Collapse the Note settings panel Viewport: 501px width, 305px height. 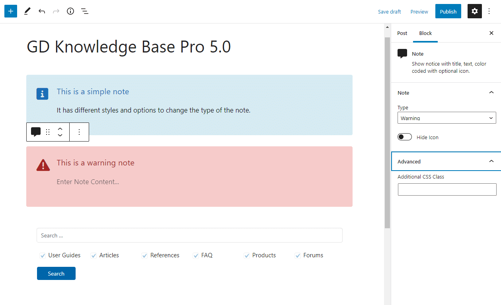491,93
